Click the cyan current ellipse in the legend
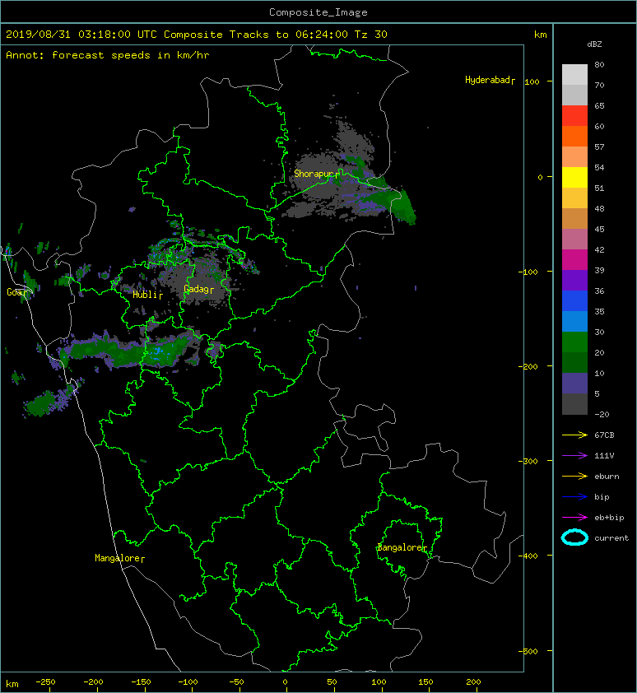637x693 pixels. [x=574, y=537]
